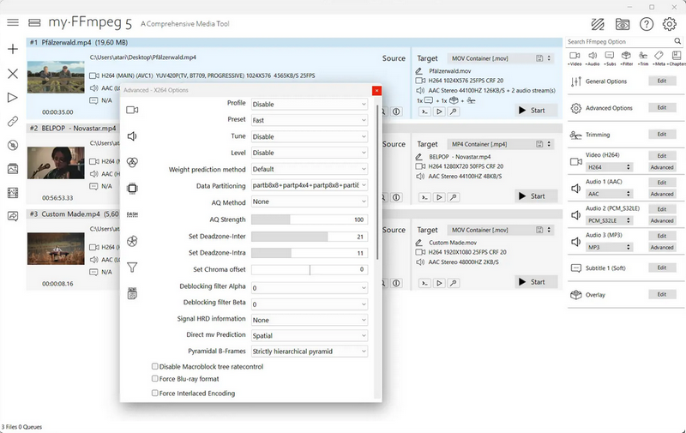Viewport: 686px width, 433px height.
Task: Open Weight prediction method dropdown
Action: 310,169
